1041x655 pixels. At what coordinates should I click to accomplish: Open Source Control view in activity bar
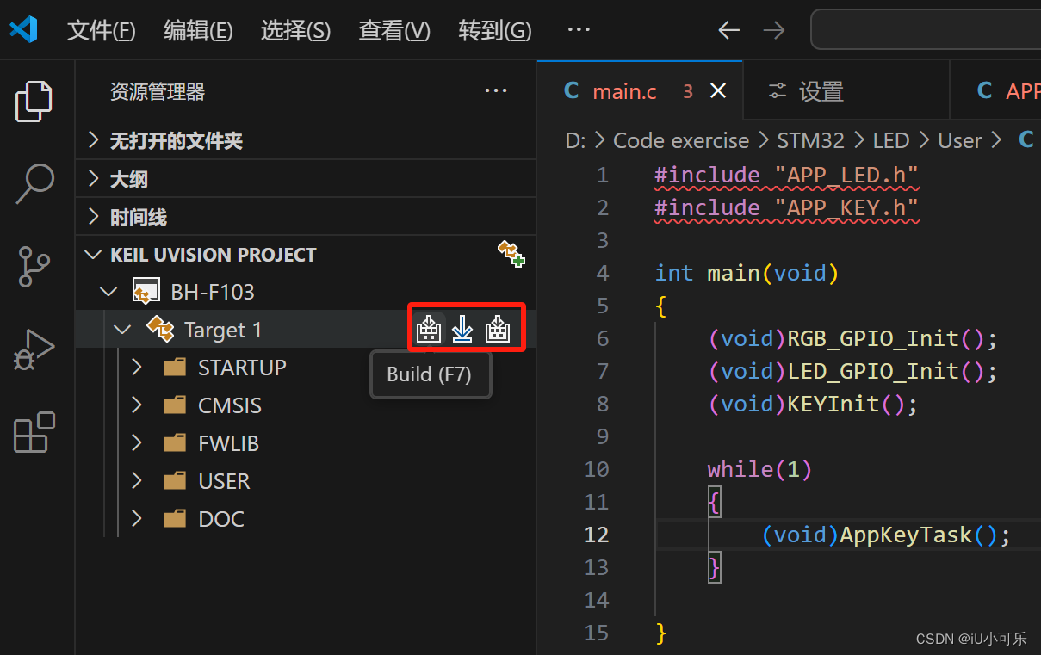pyautogui.click(x=34, y=267)
